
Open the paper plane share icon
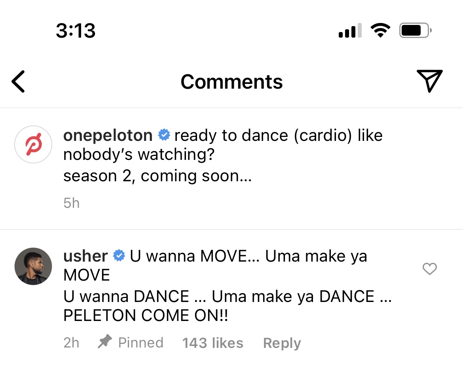click(429, 81)
